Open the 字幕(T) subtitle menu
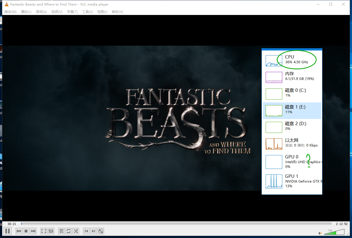 pyautogui.click(x=72, y=12)
